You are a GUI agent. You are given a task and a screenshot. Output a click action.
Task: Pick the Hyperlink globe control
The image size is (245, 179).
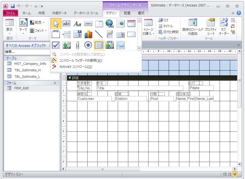pos(110,24)
